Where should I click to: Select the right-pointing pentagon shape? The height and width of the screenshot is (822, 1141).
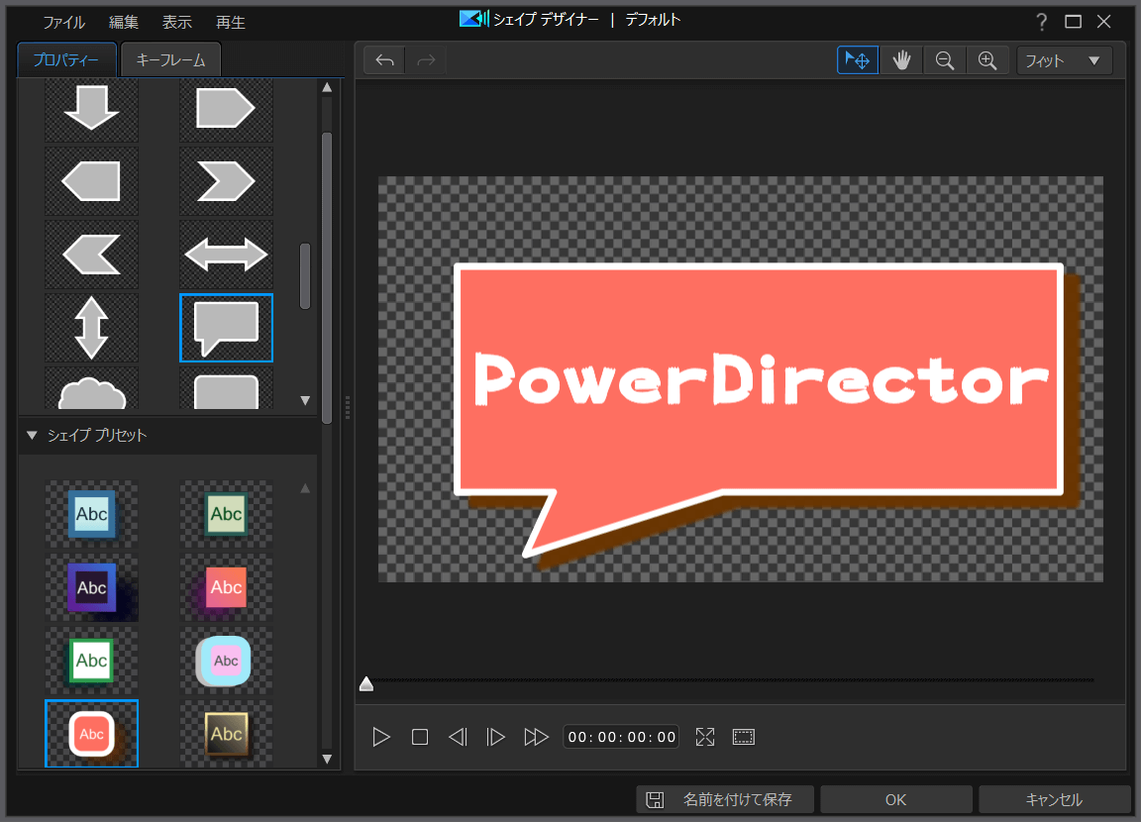pos(226,109)
